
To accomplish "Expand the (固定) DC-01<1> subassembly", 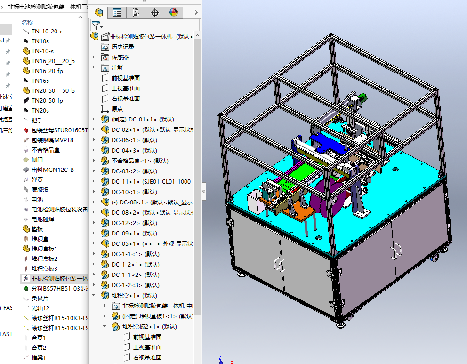I will (94, 119).
